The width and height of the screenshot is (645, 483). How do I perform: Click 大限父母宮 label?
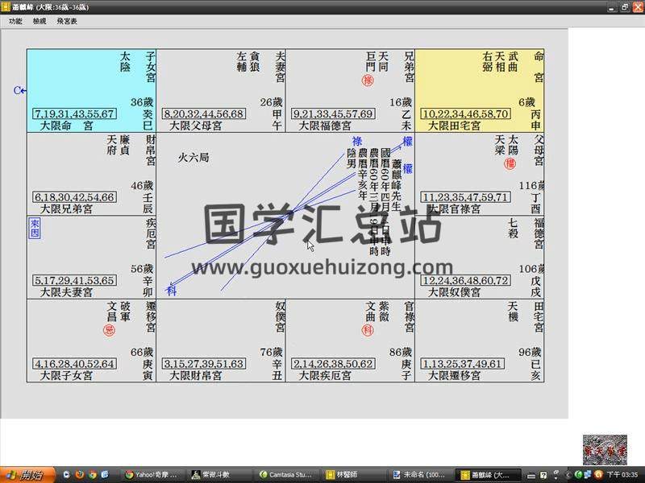[196, 126]
